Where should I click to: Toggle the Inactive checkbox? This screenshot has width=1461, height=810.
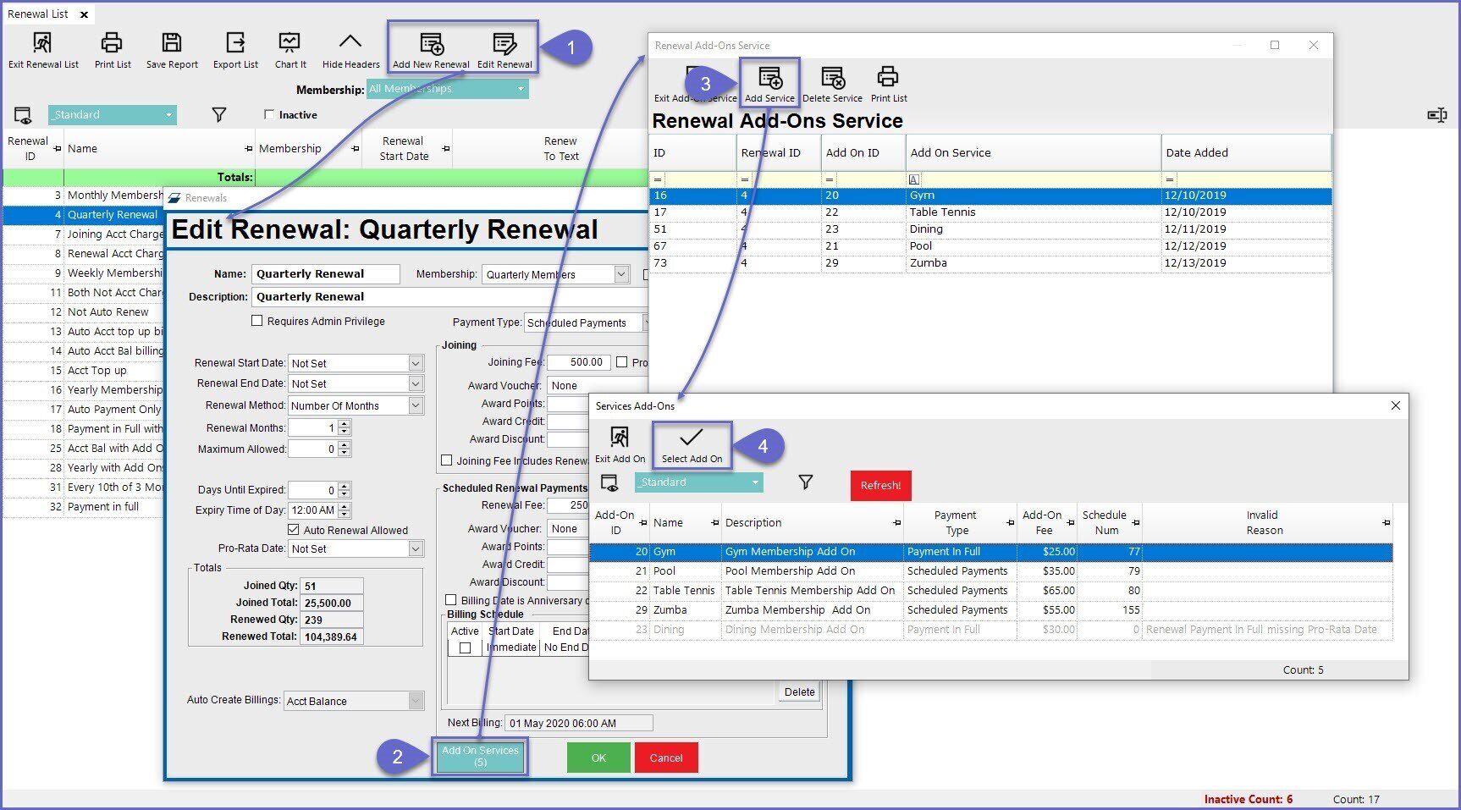[269, 114]
